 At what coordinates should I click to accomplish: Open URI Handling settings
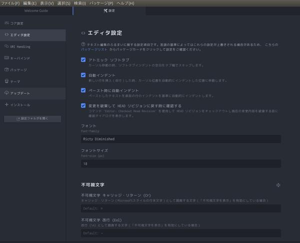(33, 47)
